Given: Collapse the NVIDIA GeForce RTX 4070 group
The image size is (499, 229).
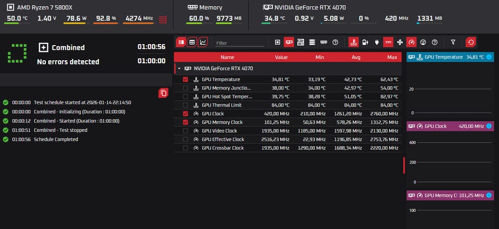Looking at the screenshot, I should tap(179, 69).
